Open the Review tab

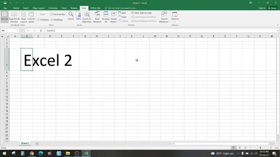[74, 8]
